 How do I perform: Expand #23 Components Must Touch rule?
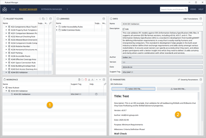tap(6, 27)
